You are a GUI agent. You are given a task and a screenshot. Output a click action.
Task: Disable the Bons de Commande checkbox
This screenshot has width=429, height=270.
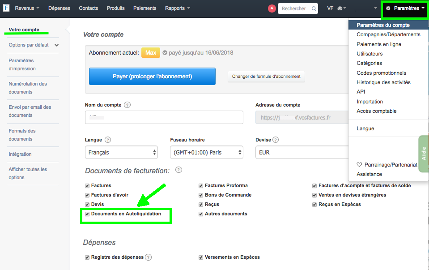tap(201, 195)
